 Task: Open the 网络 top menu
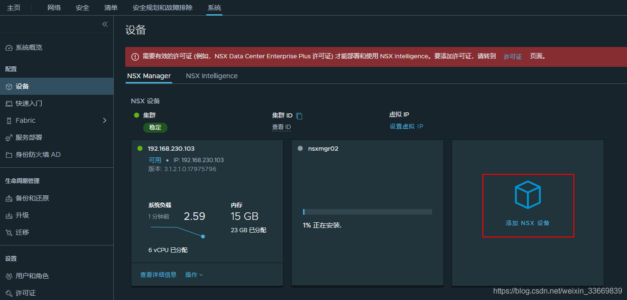coord(54,8)
